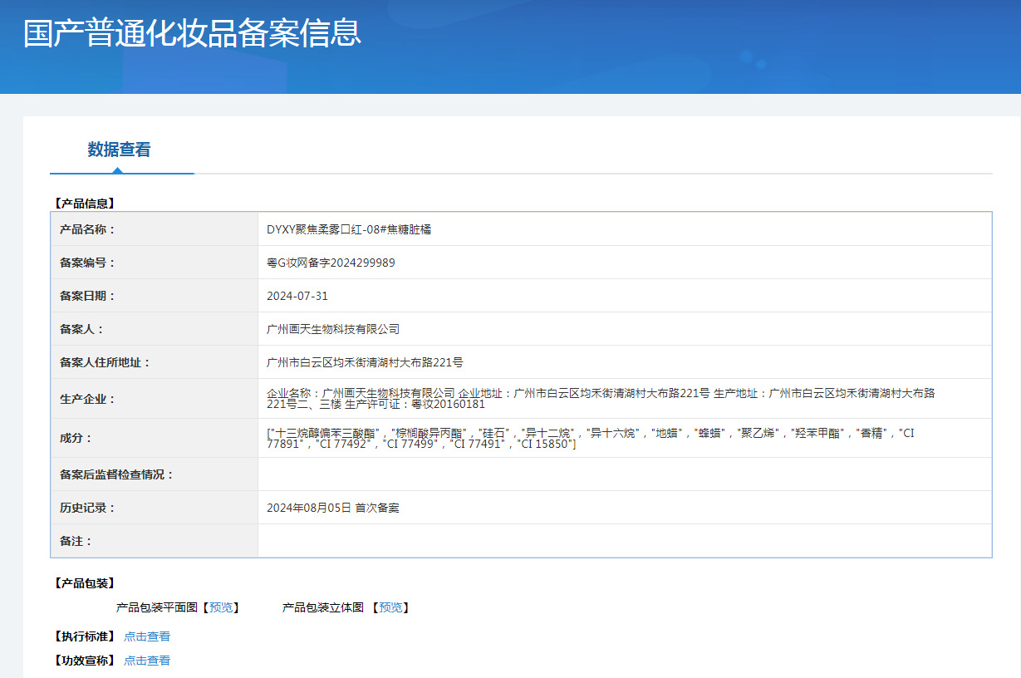Click the 历史记录 row label
The height and width of the screenshot is (678, 1021).
click(x=88, y=508)
